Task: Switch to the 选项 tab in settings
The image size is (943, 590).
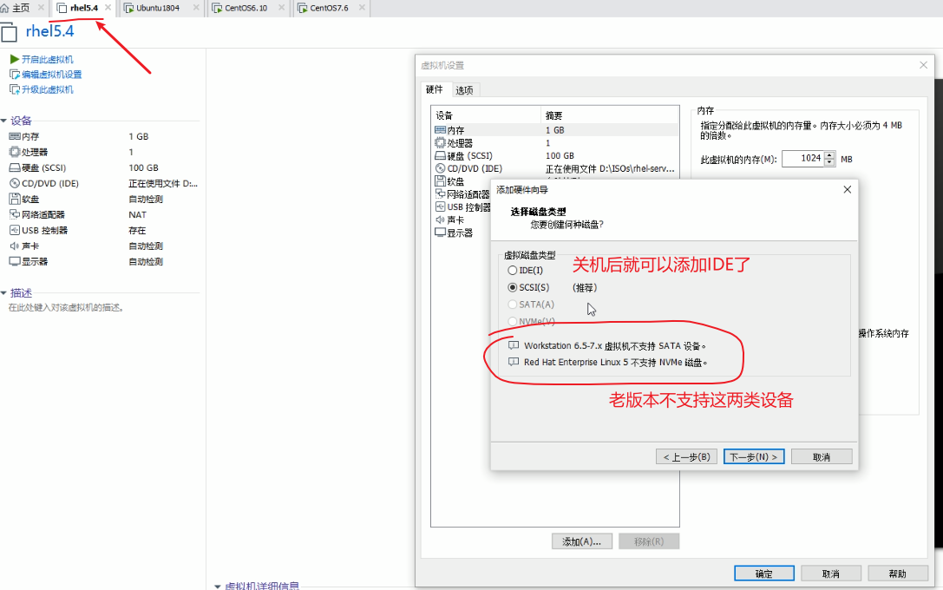Action: point(462,89)
